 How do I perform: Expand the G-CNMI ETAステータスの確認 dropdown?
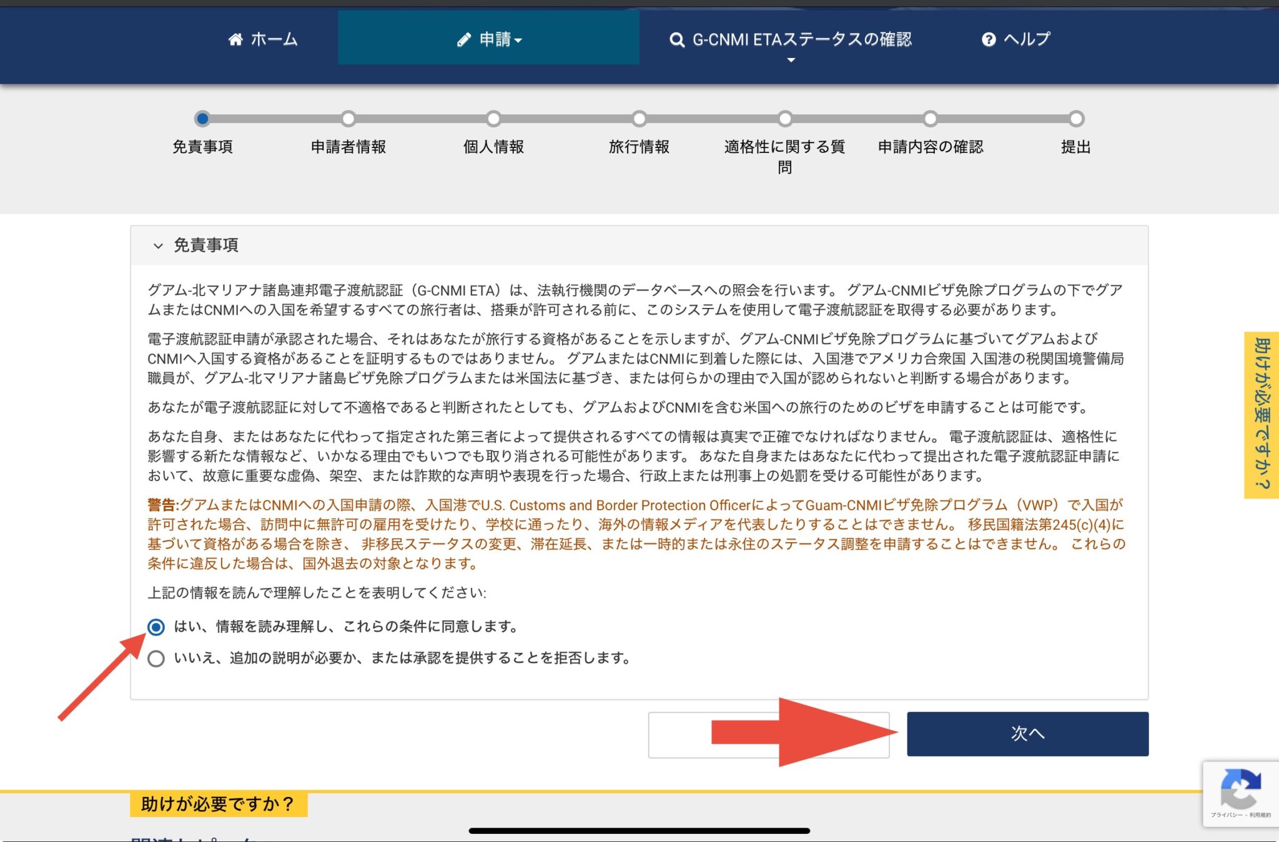(x=791, y=61)
